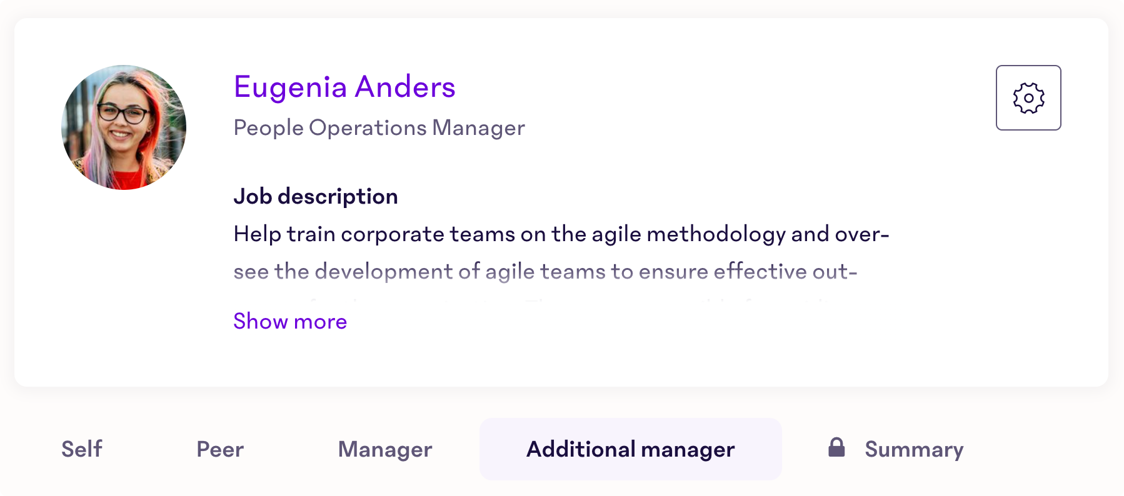The width and height of the screenshot is (1124, 496).
Task: Switch to the Peer tab
Action: [x=220, y=449]
